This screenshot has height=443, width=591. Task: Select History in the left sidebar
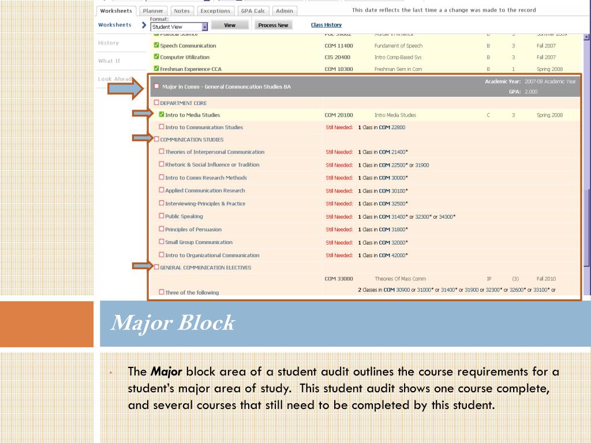tap(108, 43)
